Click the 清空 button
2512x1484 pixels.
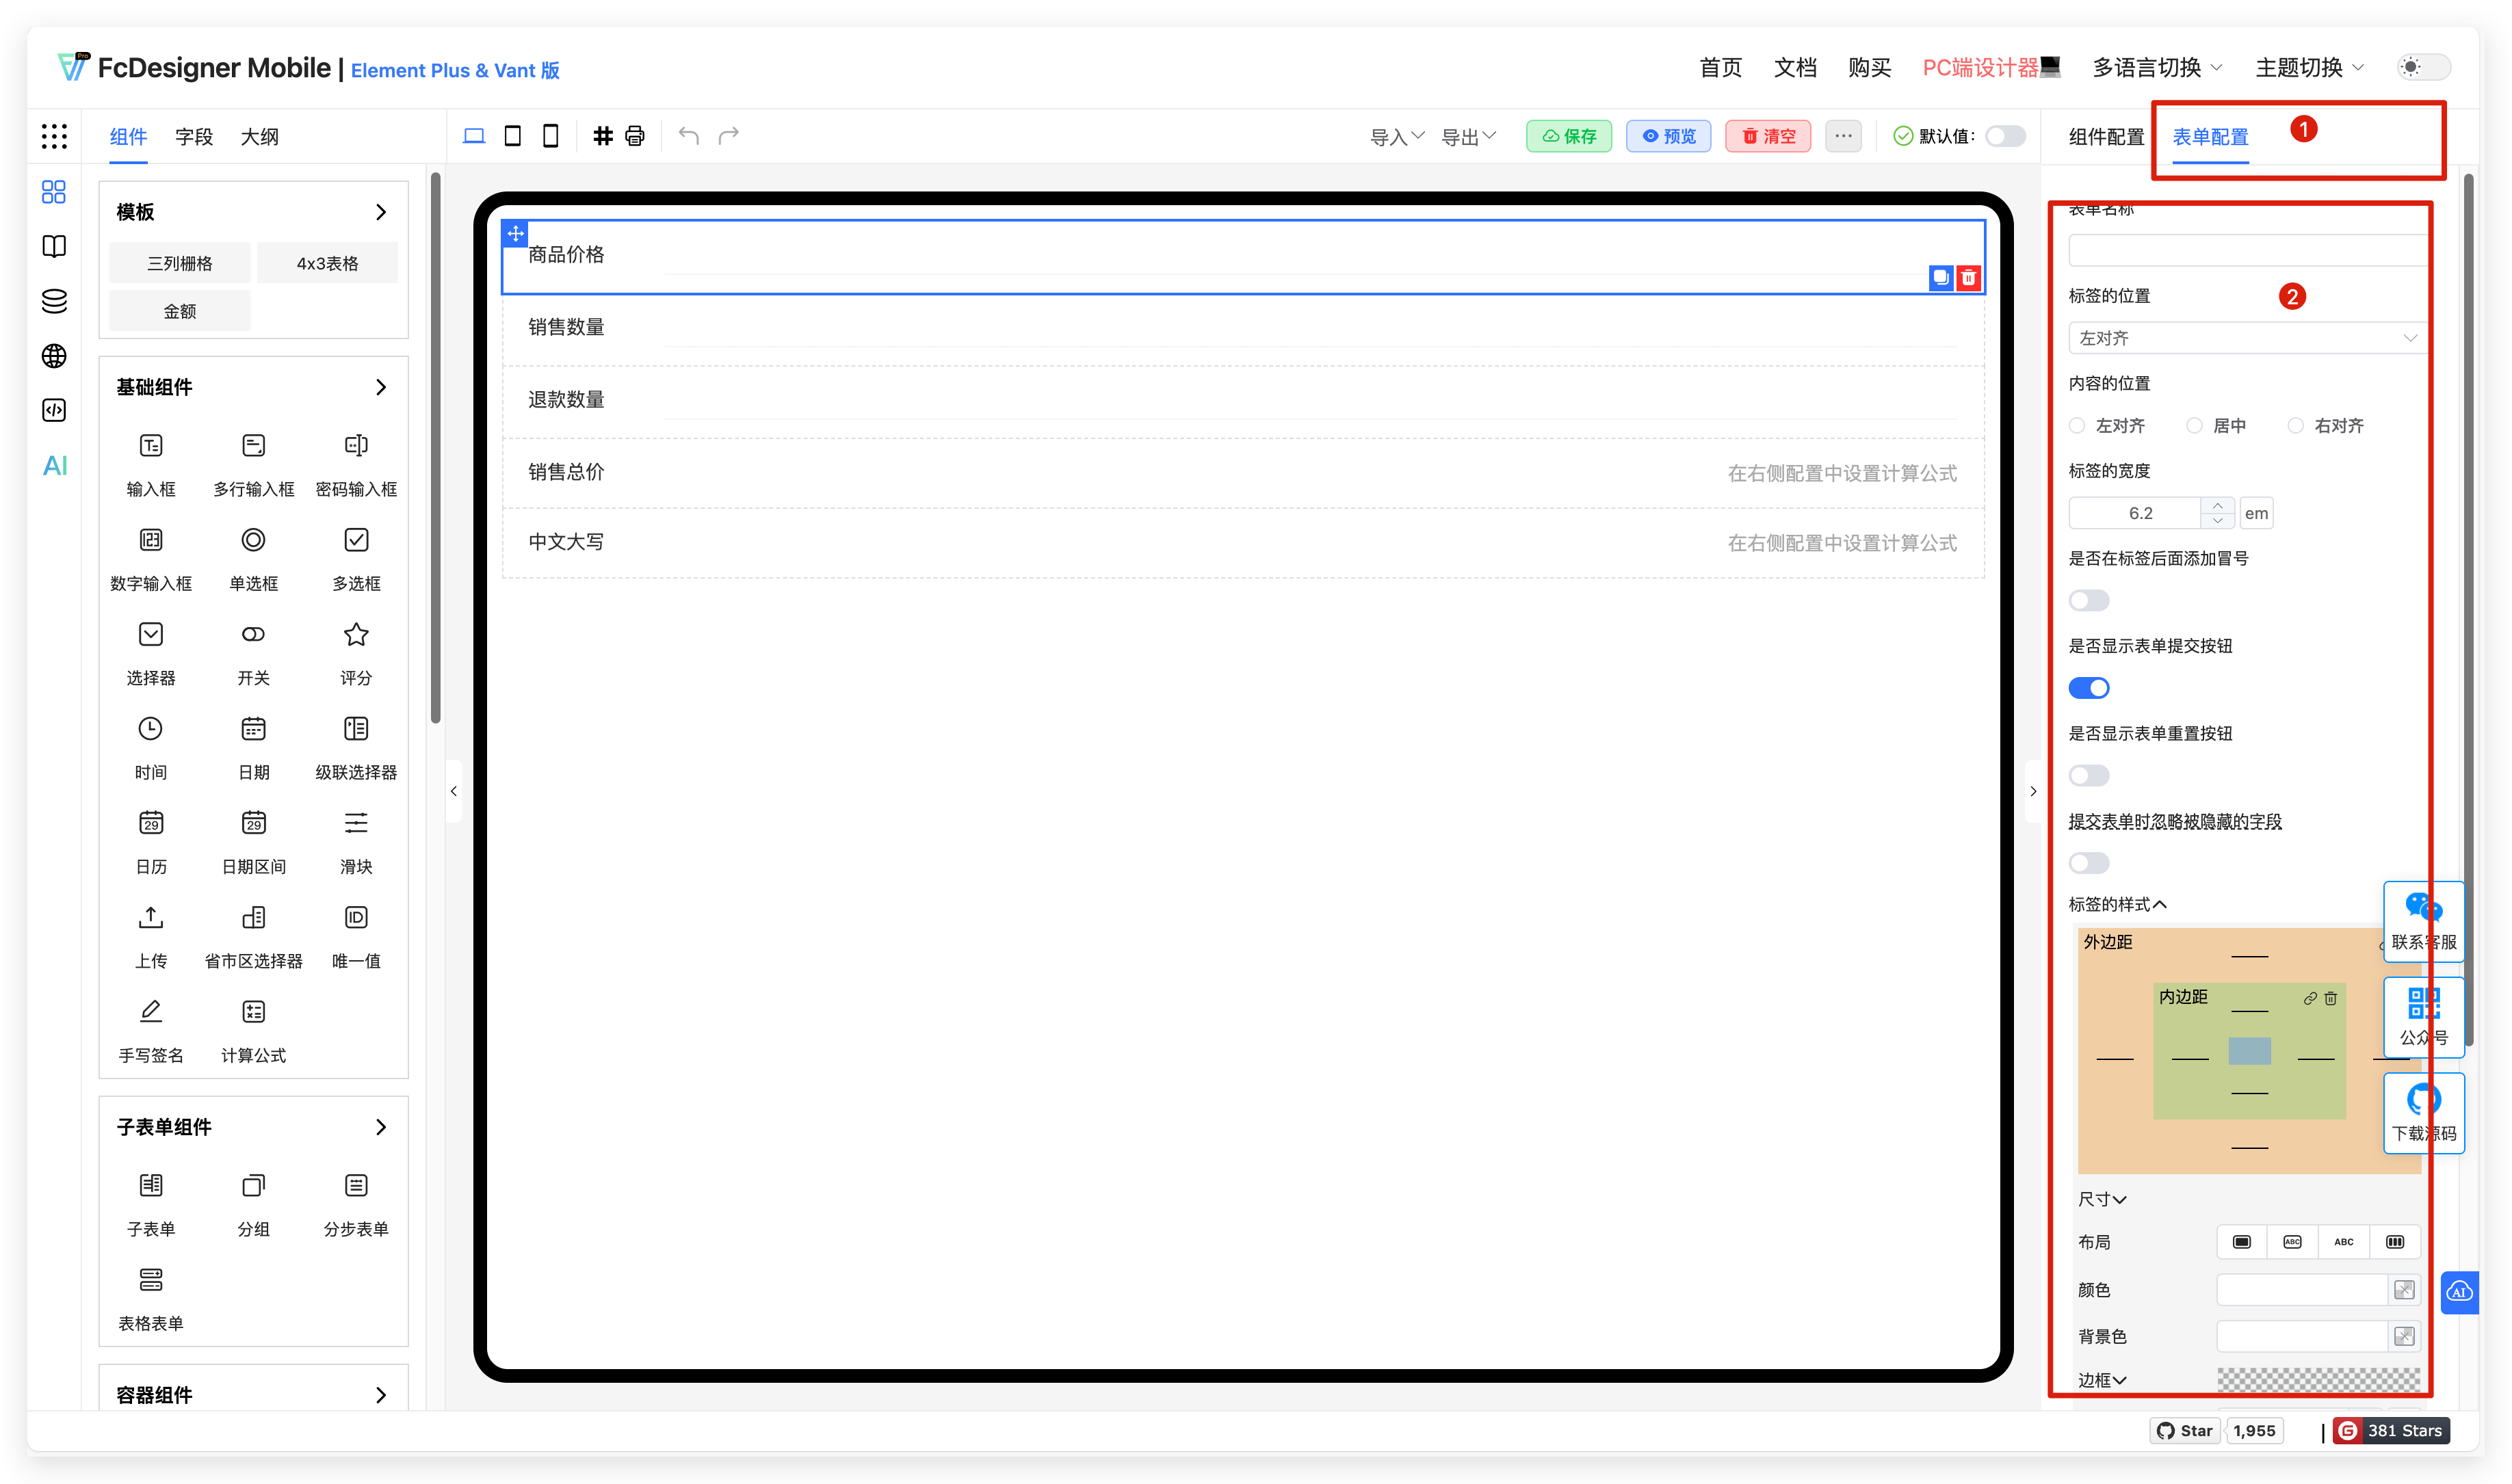(x=1767, y=135)
